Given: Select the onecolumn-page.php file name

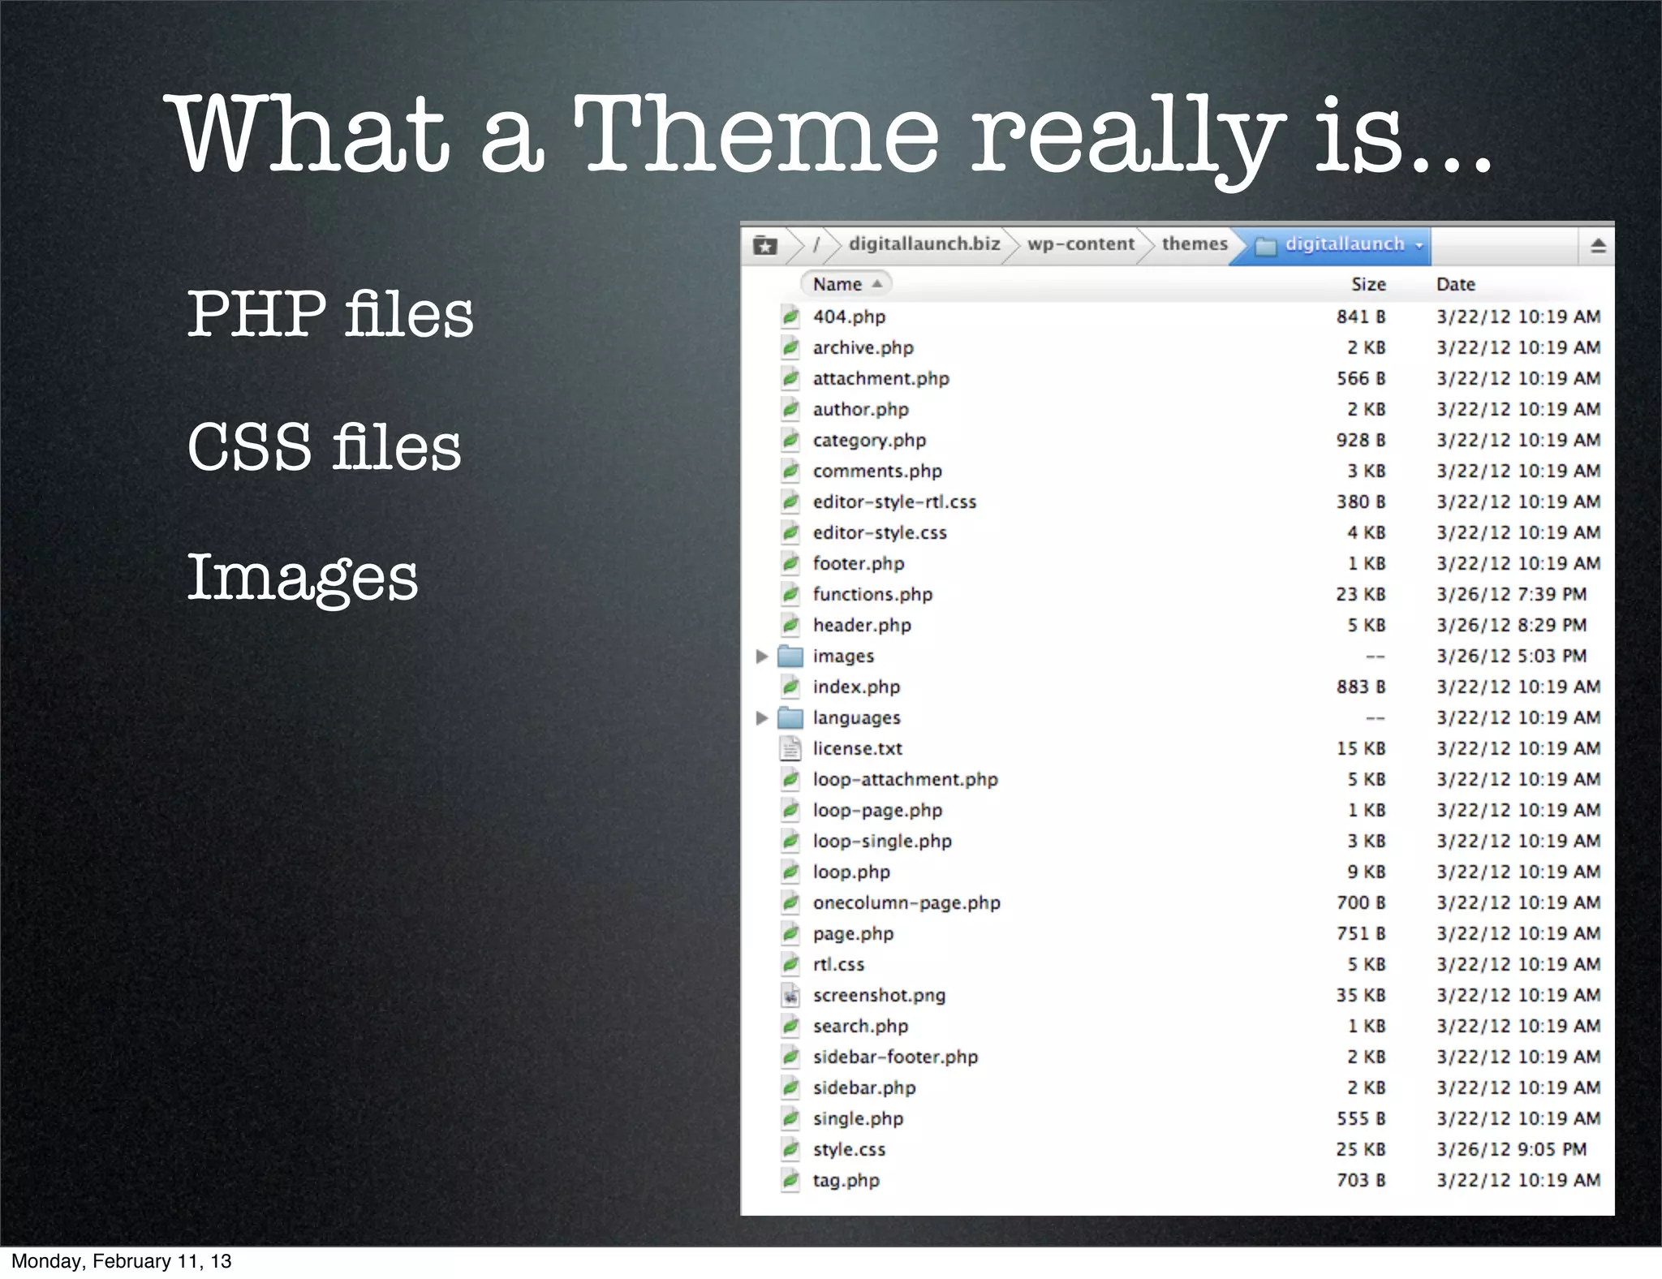Looking at the screenshot, I should [906, 902].
